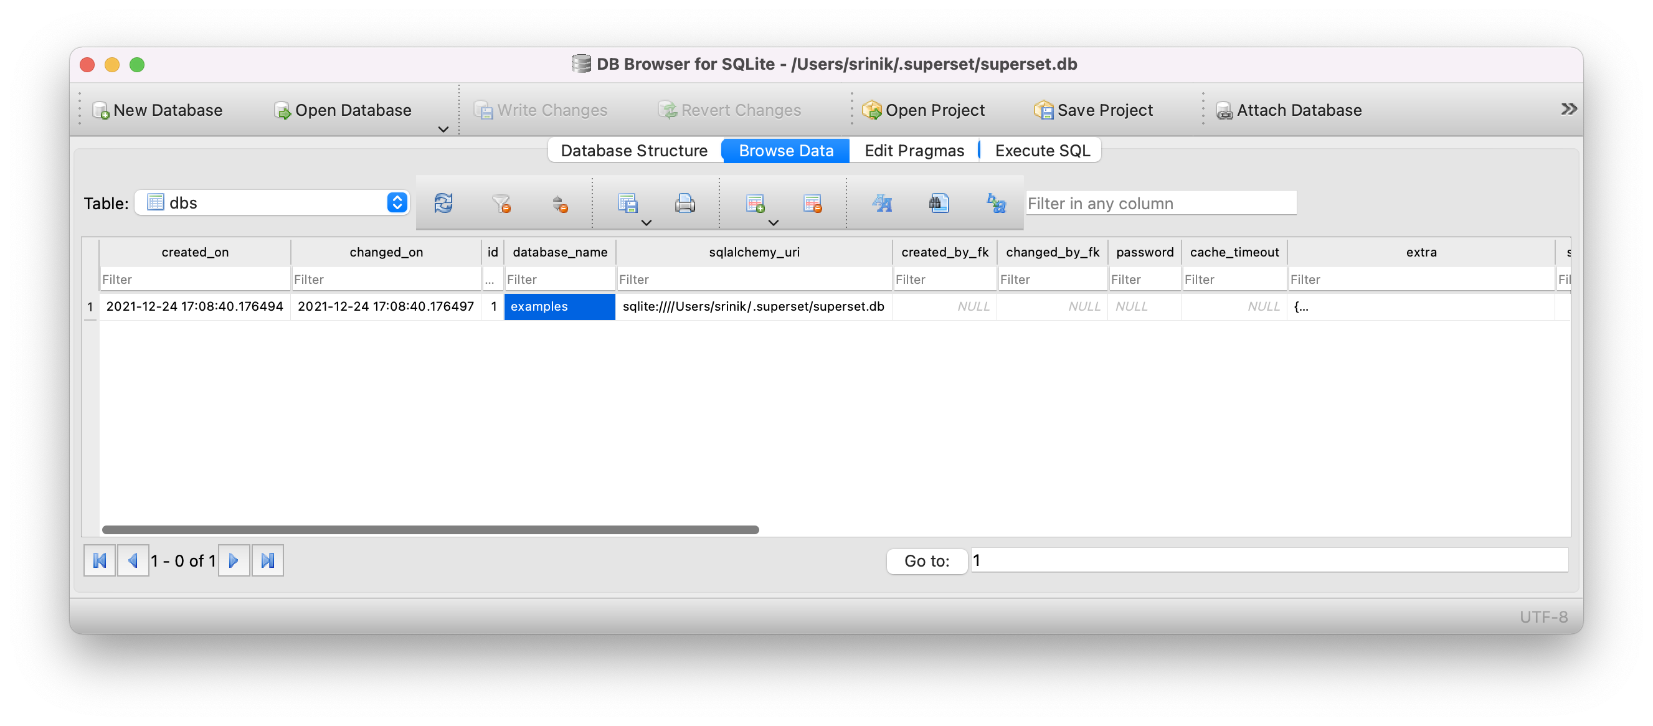Select the 2021-12-24 17:08:40.176494 cell
The image size is (1653, 726).
point(195,306)
